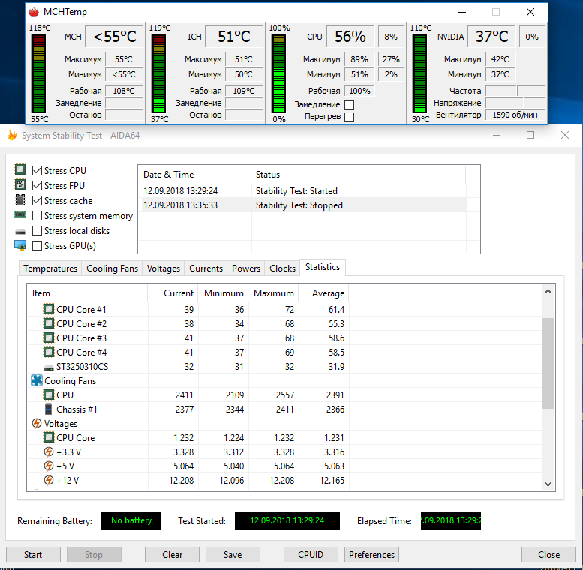583x570 pixels.
Task: Click the statistics scrollbar thumb
Action: 548,363
